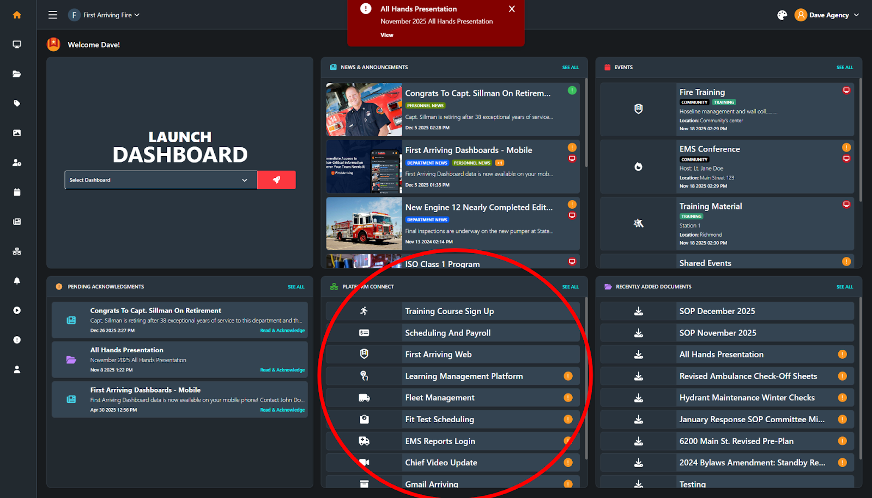Open the folder documents icon in sidebar
This screenshot has width=872, height=498.
pyautogui.click(x=17, y=74)
